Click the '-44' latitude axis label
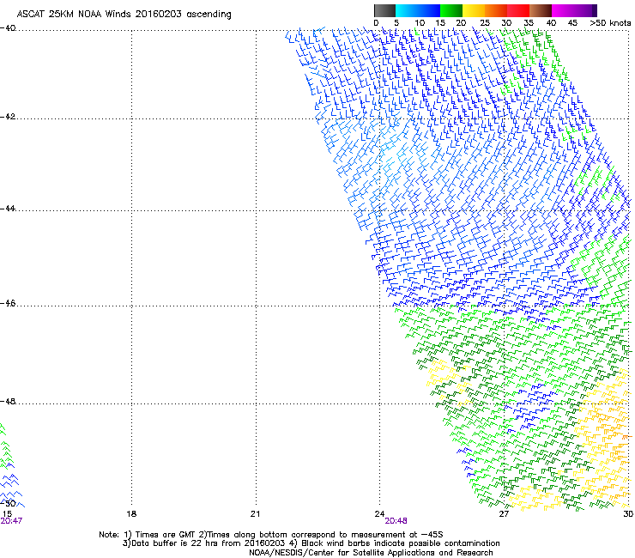The image size is (635, 558). (x=8, y=209)
